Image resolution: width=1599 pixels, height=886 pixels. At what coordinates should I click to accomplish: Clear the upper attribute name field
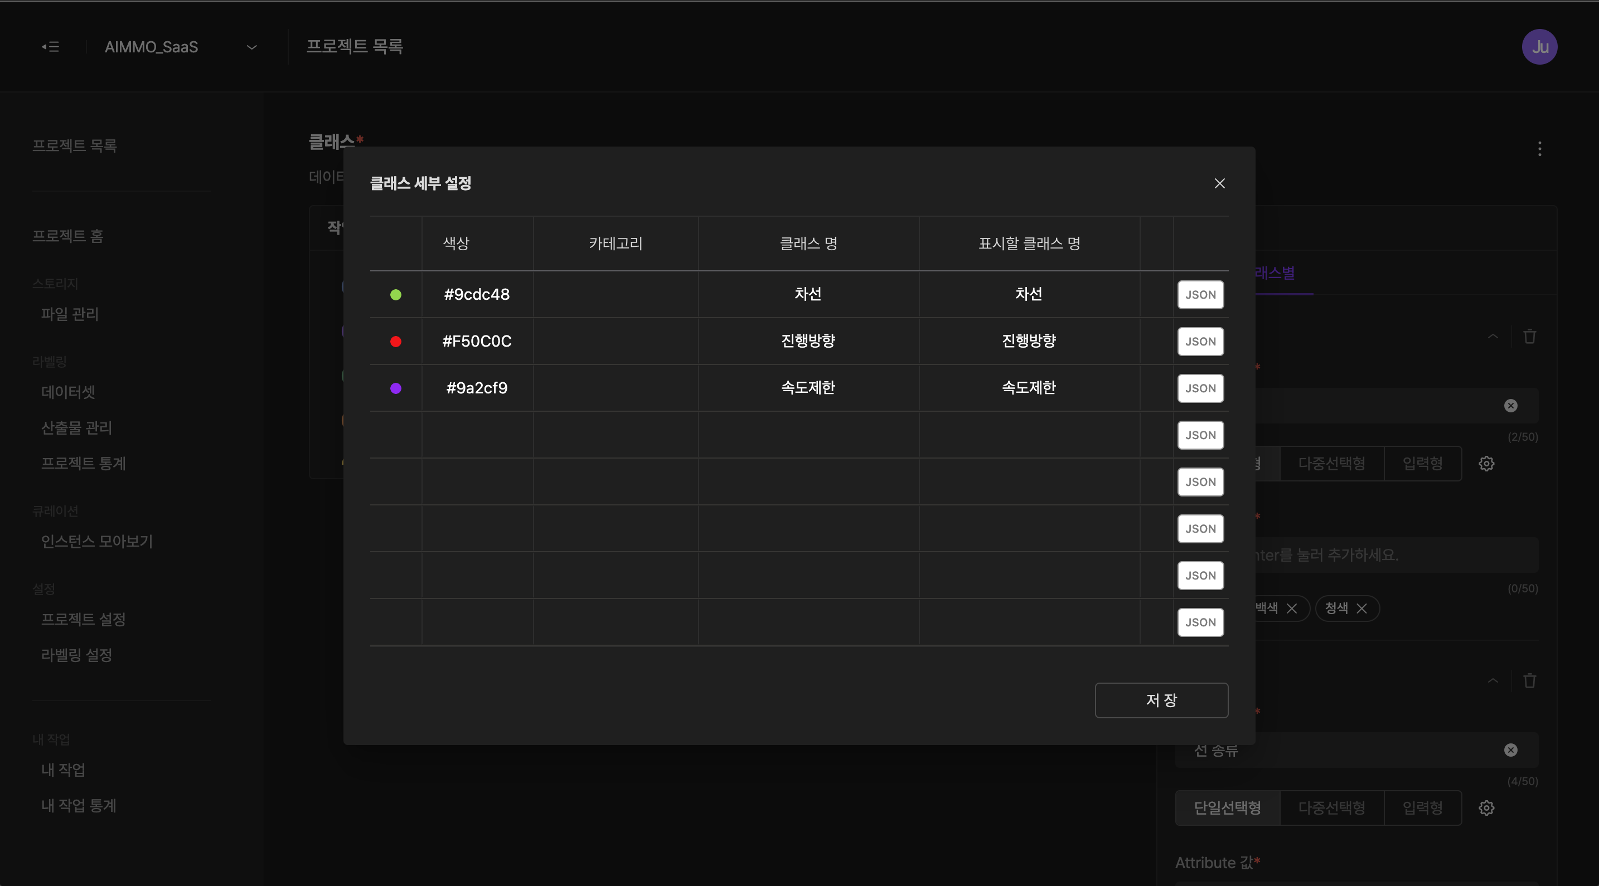(1511, 406)
